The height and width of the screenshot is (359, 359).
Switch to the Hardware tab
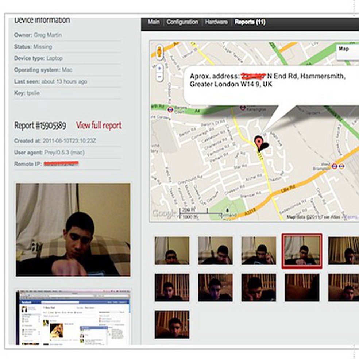(x=217, y=22)
